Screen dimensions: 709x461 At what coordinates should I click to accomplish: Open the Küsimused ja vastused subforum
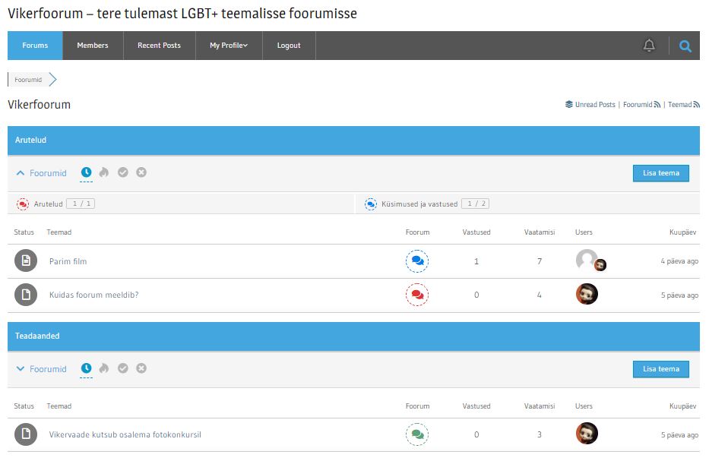pyautogui.click(x=421, y=204)
